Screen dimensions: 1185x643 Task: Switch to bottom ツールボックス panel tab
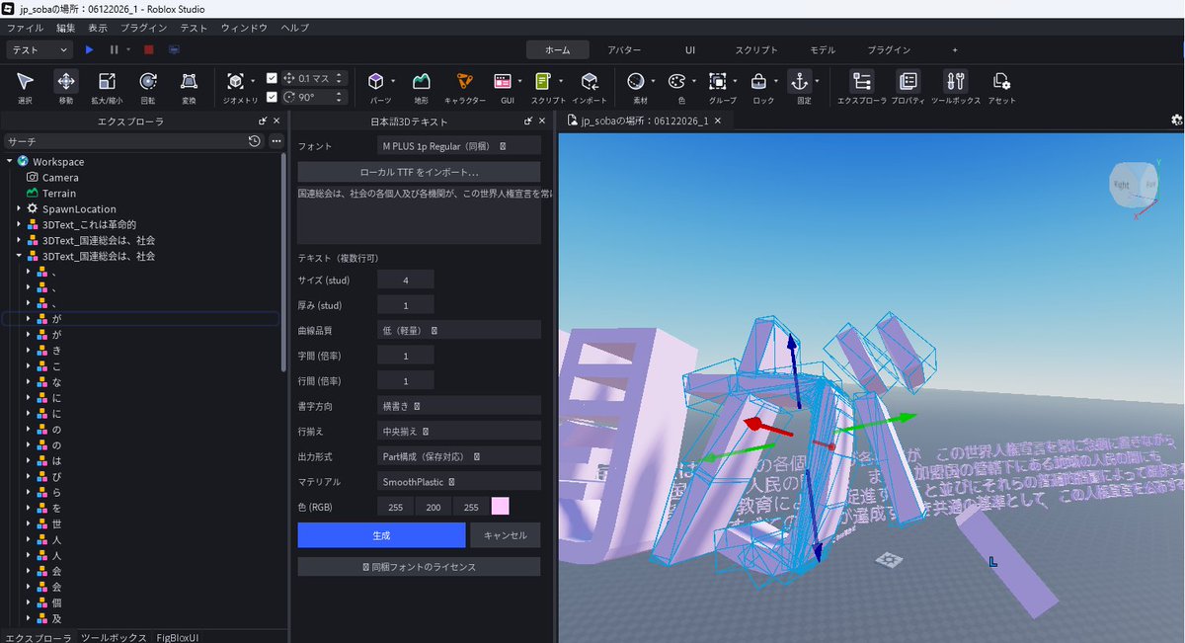(113, 637)
